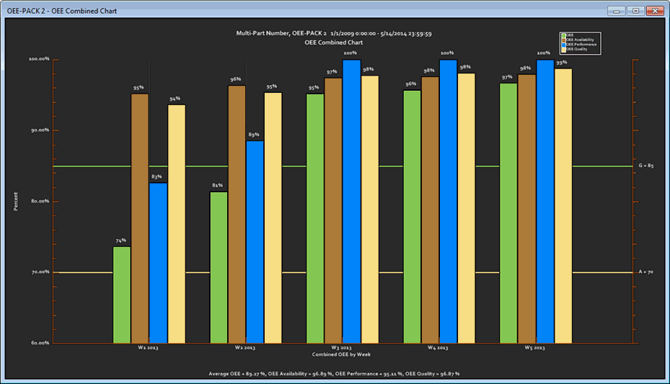
Task: Click the green OEE legend swatch
Action: (x=563, y=35)
